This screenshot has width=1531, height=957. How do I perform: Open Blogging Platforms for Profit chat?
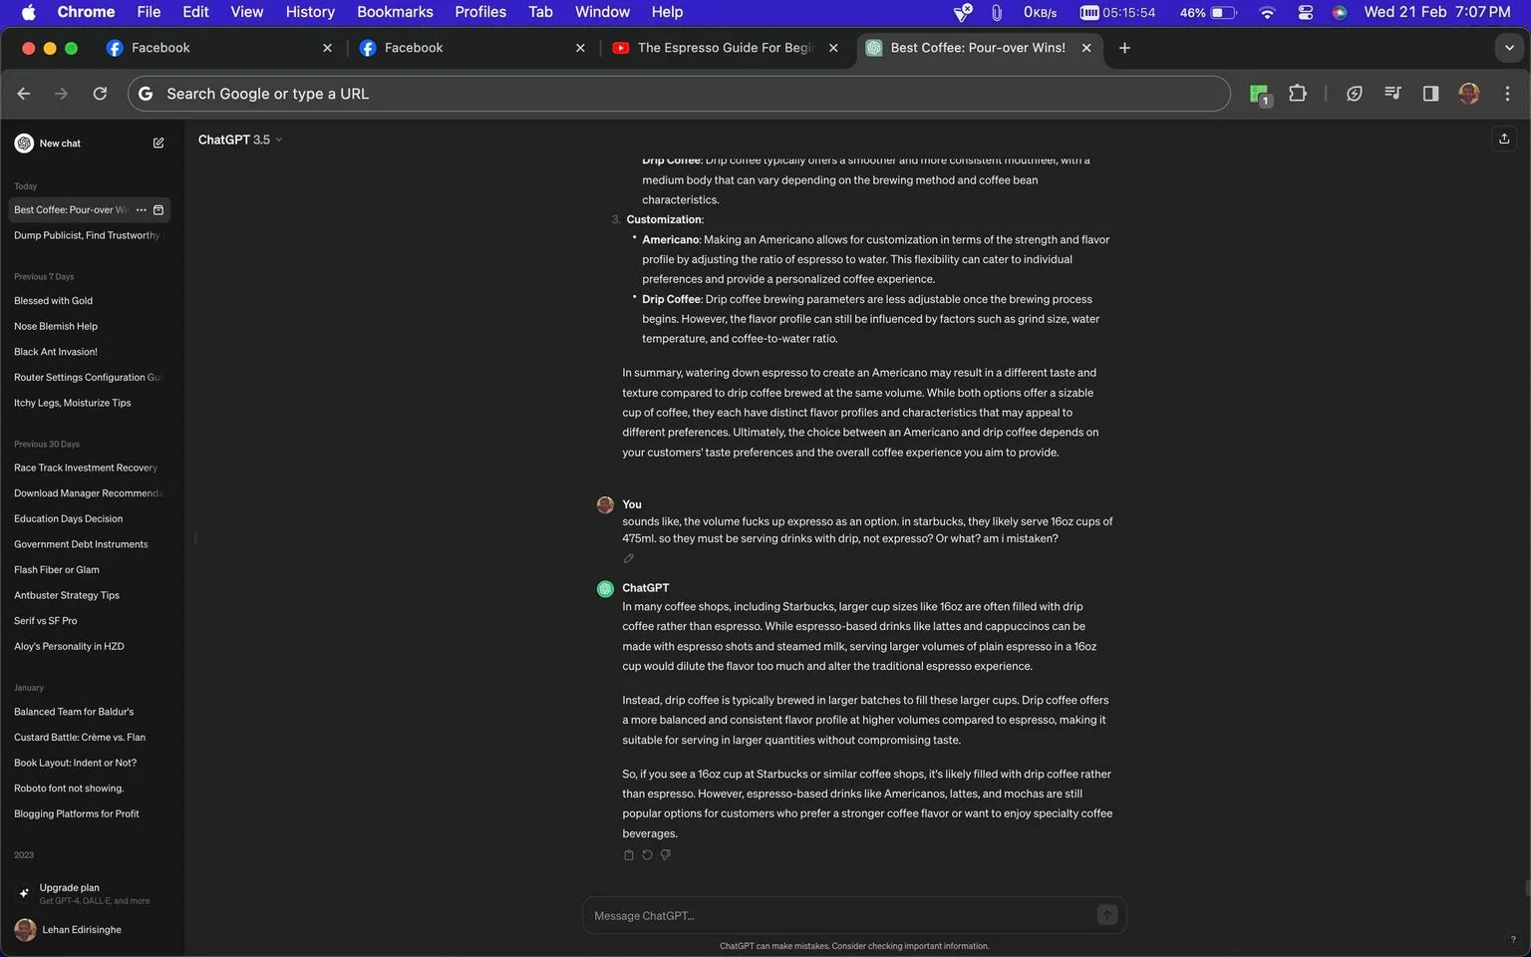point(77,814)
